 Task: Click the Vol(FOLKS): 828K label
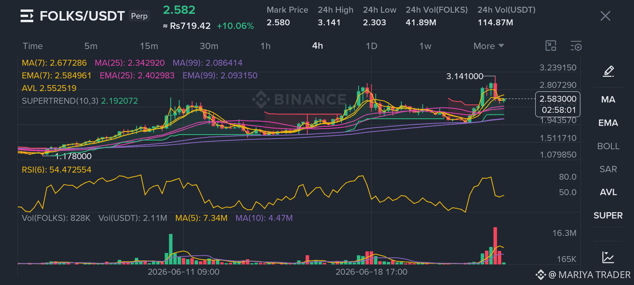(56, 218)
